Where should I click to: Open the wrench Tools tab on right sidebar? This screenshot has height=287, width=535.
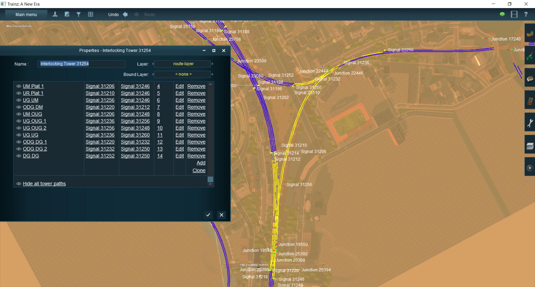(x=530, y=122)
